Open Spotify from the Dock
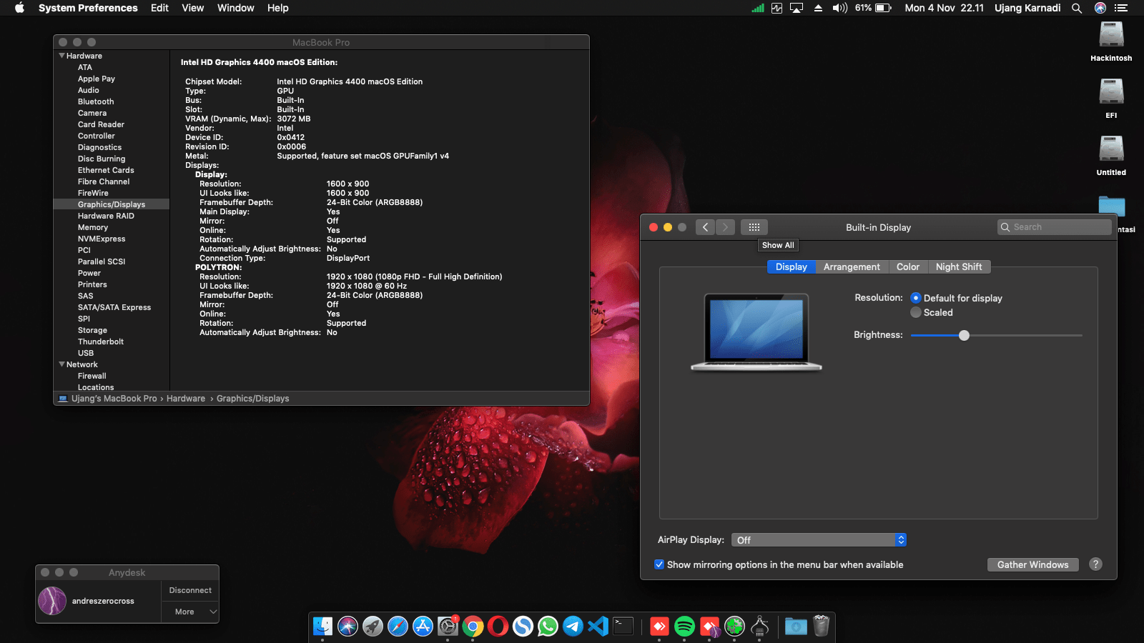 (x=684, y=627)
